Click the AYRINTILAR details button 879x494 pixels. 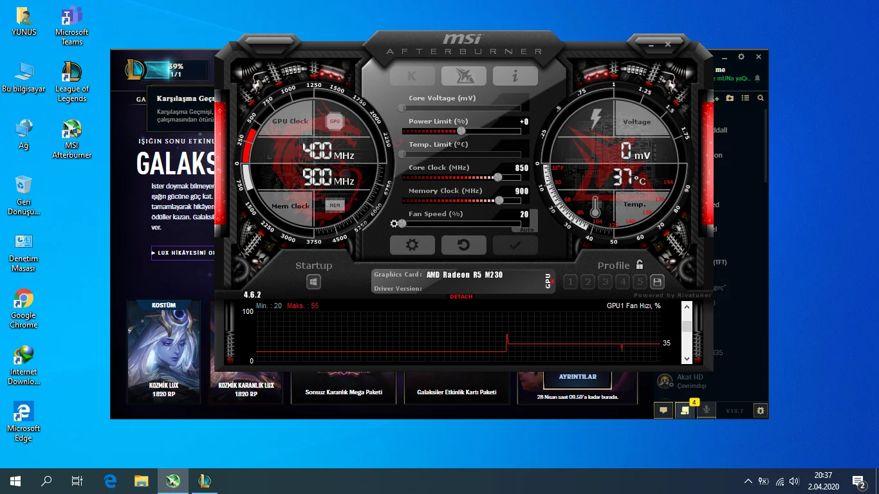coord(577,377)
